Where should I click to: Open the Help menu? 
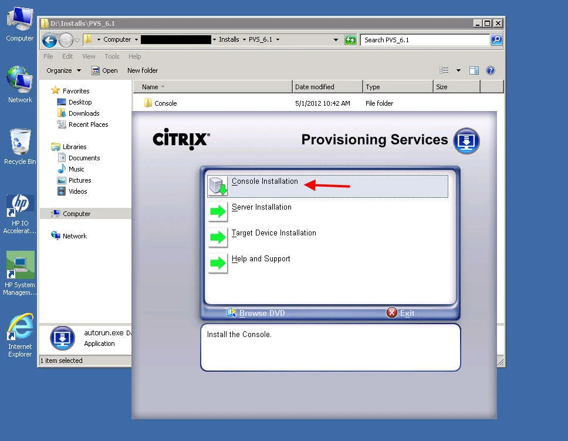(x=135, y=56)
